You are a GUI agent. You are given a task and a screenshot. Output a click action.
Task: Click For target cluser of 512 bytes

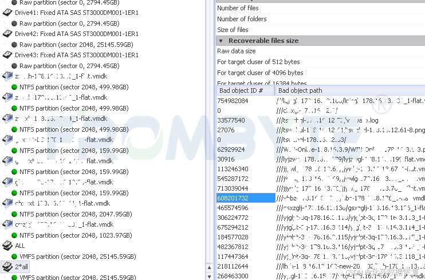point(321,62)
